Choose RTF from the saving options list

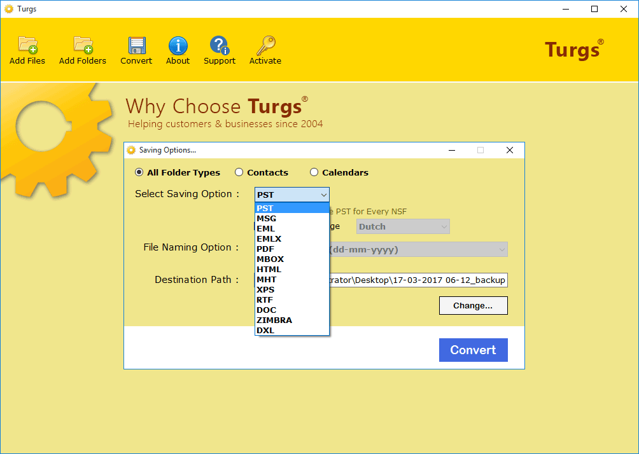pyautogui.click(x=291, y=299)
